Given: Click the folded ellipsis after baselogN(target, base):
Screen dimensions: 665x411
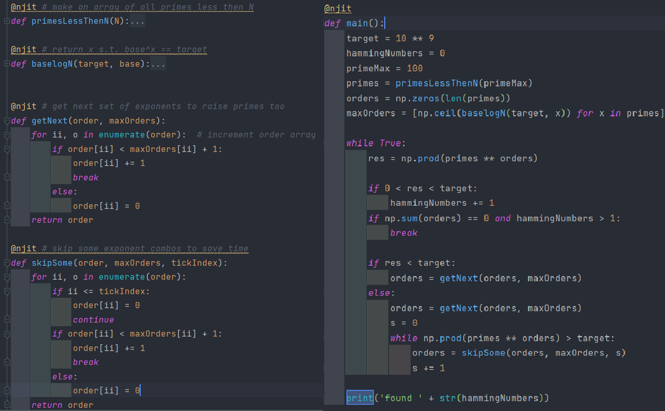Looking at the screenshot, I should 158,64.
